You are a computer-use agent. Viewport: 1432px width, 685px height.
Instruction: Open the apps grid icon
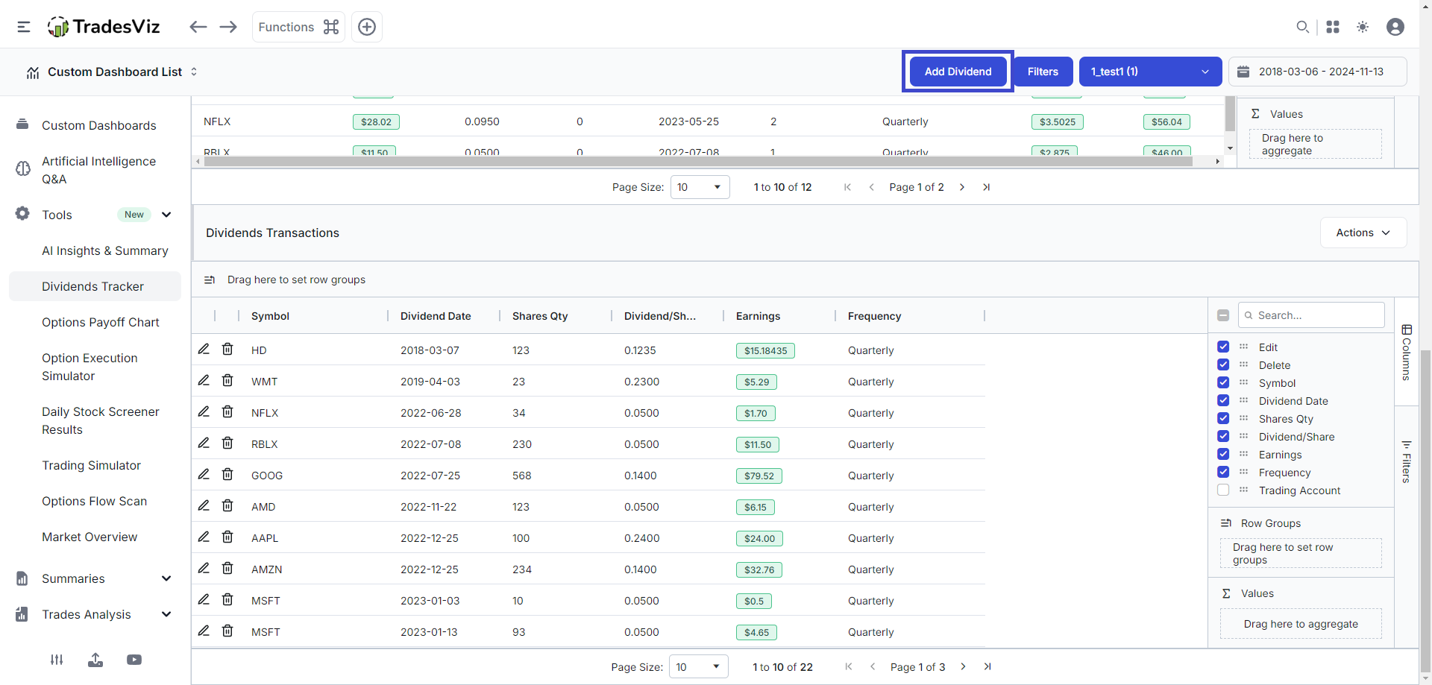(1333, 27)
